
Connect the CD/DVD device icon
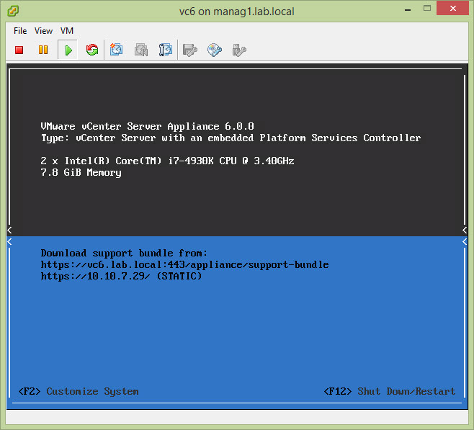click(x=215, y=50)
